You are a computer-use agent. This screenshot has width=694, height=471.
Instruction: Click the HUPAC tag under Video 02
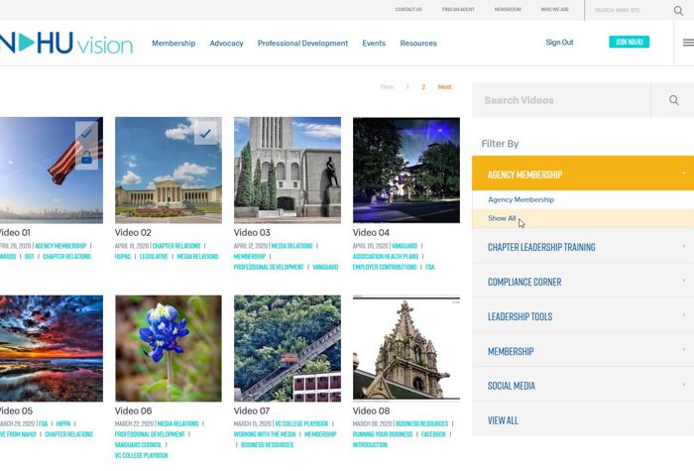(123, 256)
